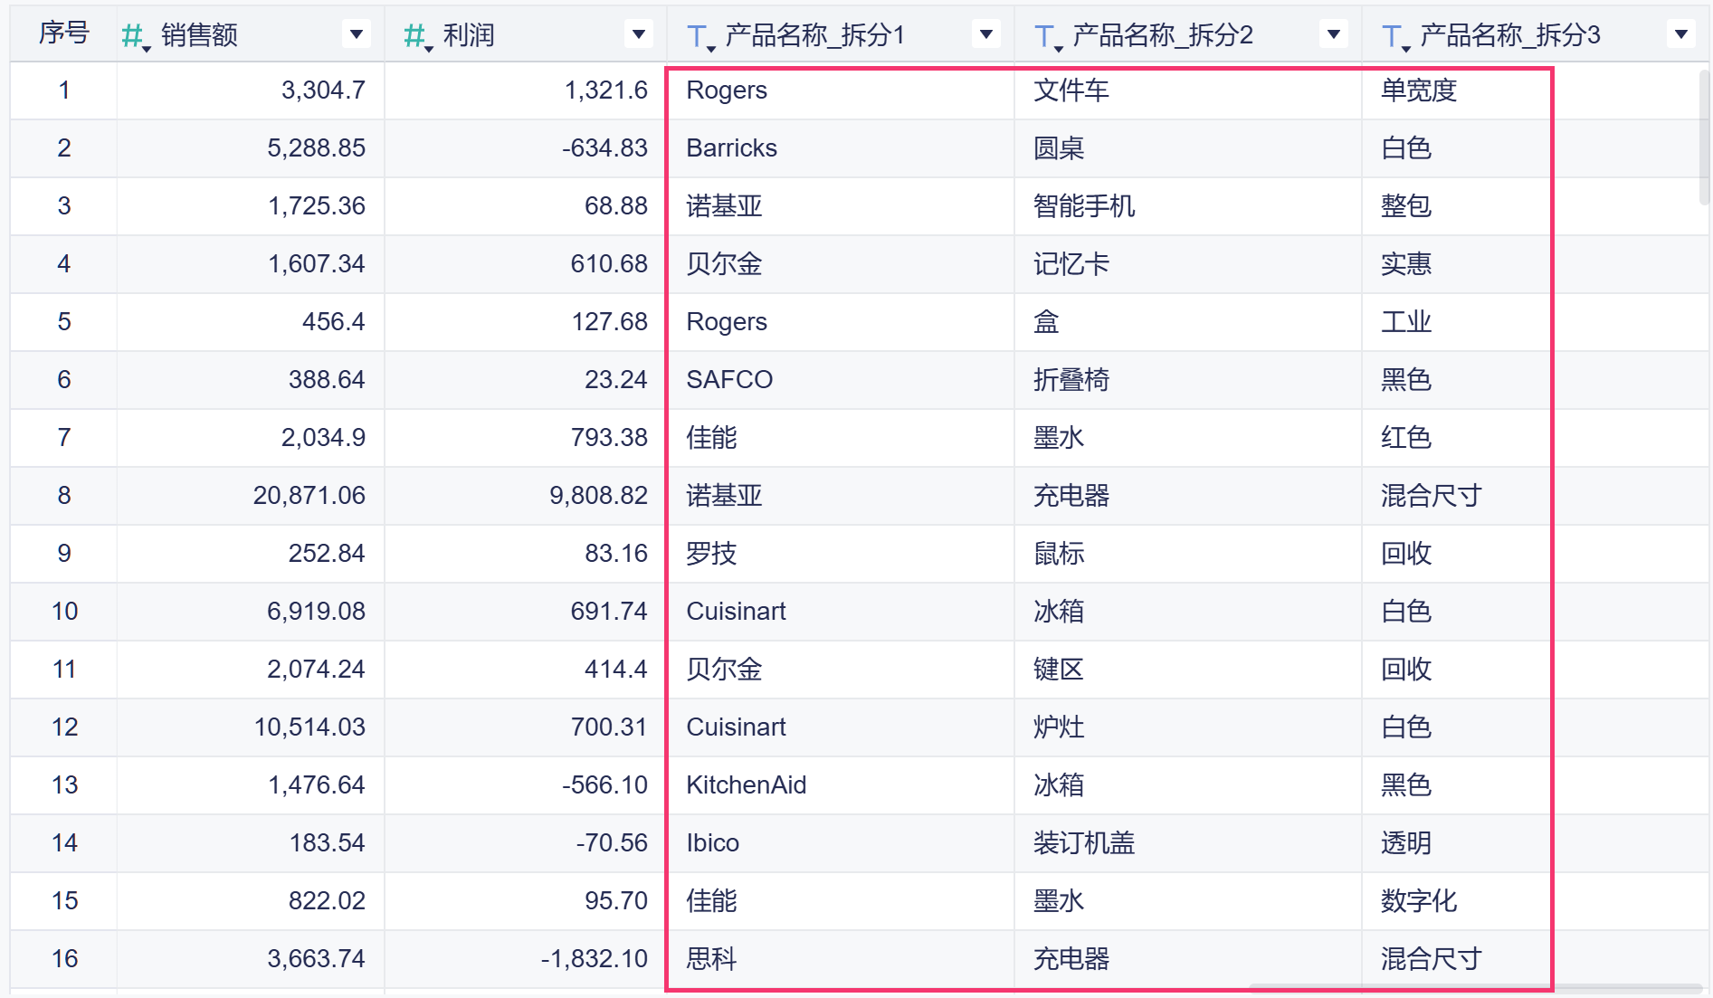Expand the 产品名称_拆分1 column dropdown
Image resolution: width=1713 pixels, height=998 pixels.
[986, 34]
